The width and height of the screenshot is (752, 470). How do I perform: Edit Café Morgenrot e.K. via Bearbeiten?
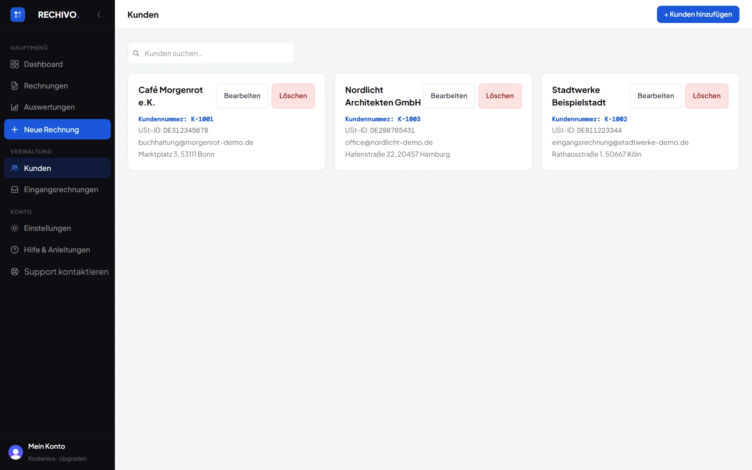pyautogui.click(x=242, y=96)
